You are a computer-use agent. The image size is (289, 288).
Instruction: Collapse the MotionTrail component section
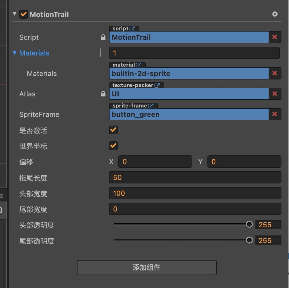click(x=15, y=14)
